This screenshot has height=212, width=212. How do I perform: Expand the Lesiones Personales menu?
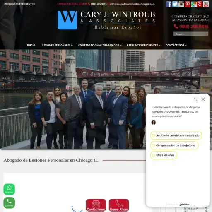tap(58, 45)
